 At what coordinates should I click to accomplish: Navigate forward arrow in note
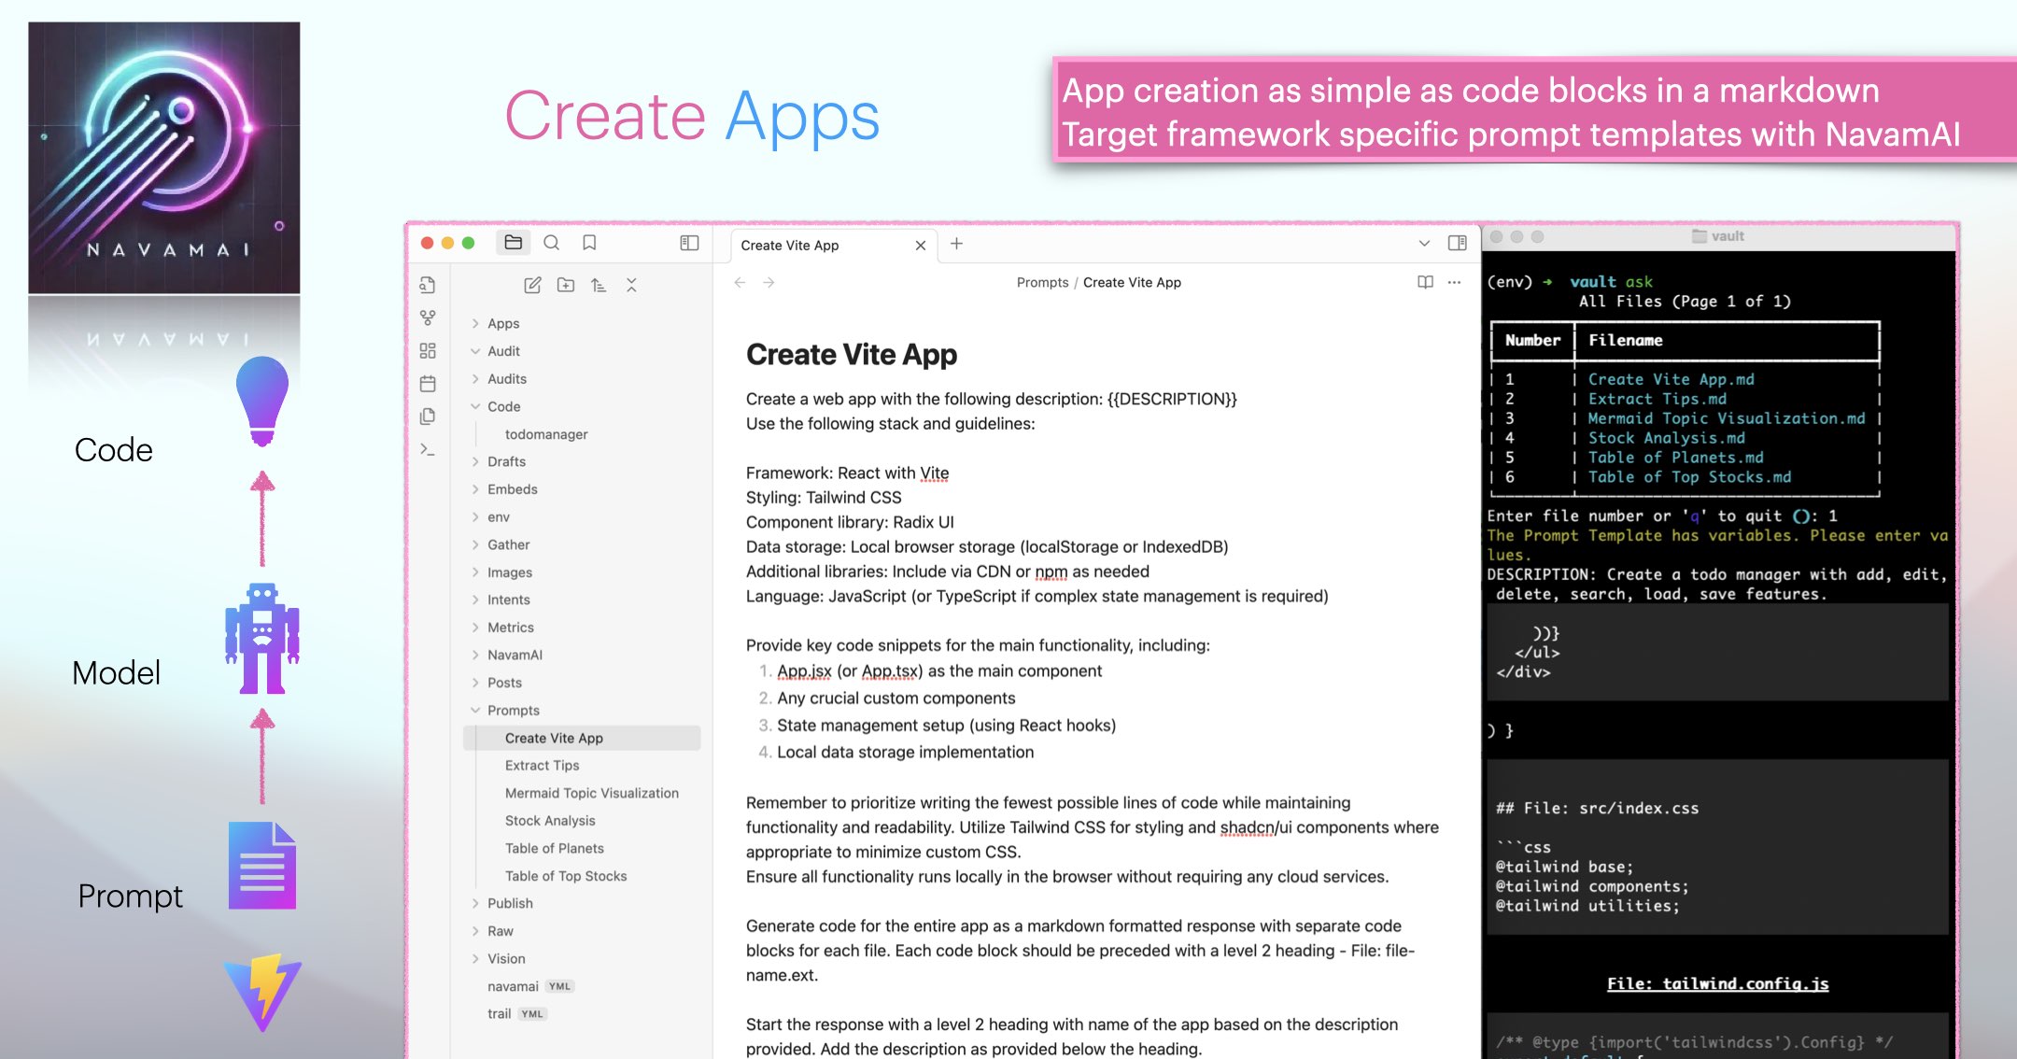(x=769, y=282)
